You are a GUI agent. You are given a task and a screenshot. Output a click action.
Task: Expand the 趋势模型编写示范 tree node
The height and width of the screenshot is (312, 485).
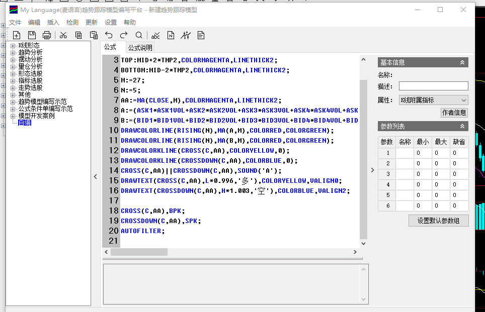click(13, 101)
